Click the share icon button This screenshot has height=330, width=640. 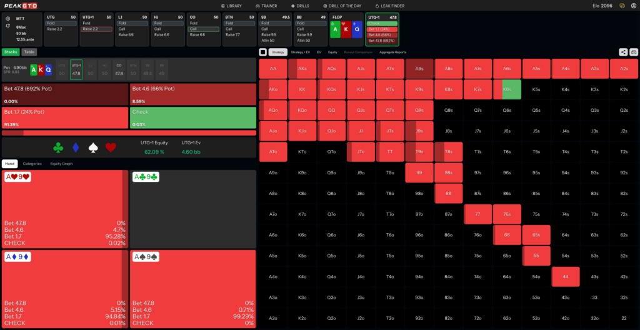point(624,52)
